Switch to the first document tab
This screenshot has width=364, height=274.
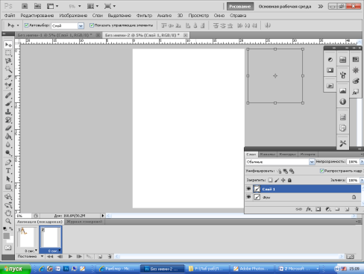click(55, 35)
